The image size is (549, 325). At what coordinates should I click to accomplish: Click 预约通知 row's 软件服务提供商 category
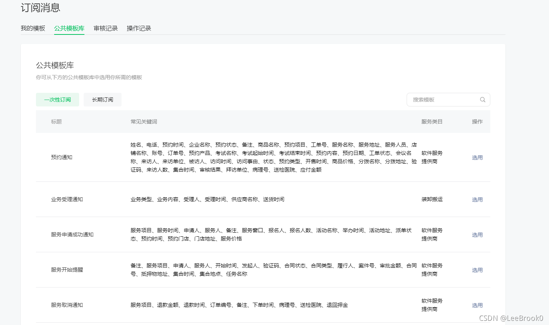point(432,157)
